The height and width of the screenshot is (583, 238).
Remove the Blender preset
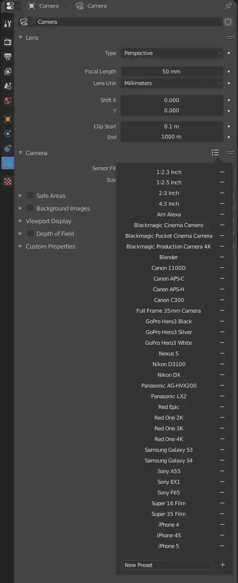tap(222, 257)
